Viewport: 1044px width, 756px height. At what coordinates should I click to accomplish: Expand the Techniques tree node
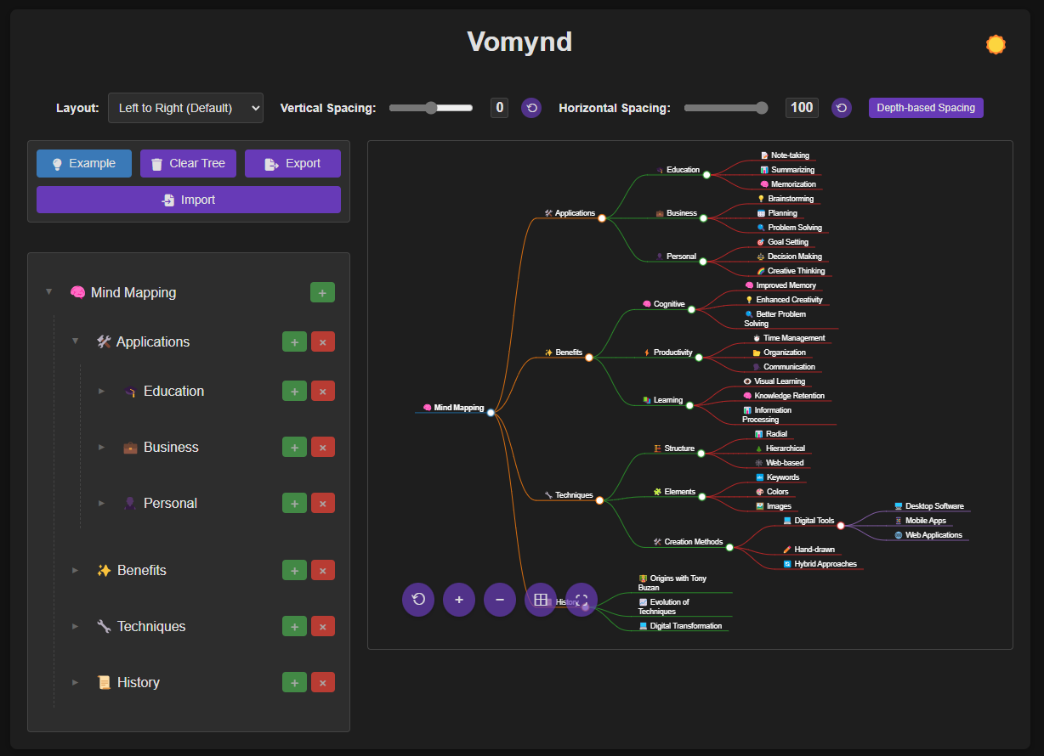click(x=76, y=626)
